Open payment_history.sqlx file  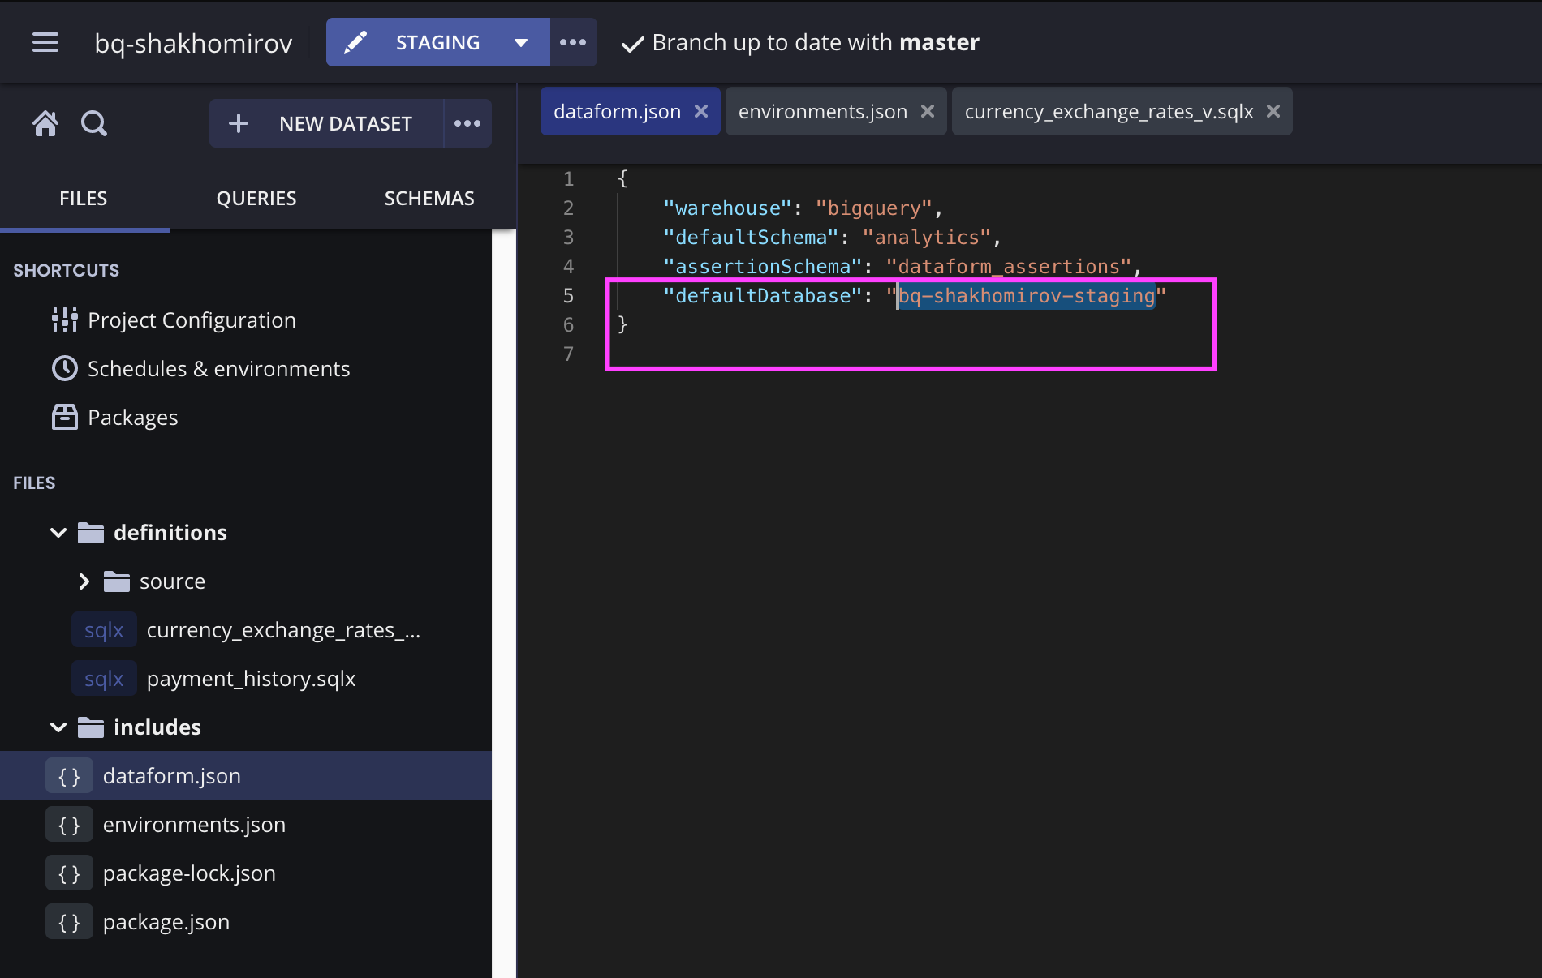(251, 679)
